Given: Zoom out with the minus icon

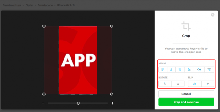Looking at the screenshot, I should (x=43, y=103).
